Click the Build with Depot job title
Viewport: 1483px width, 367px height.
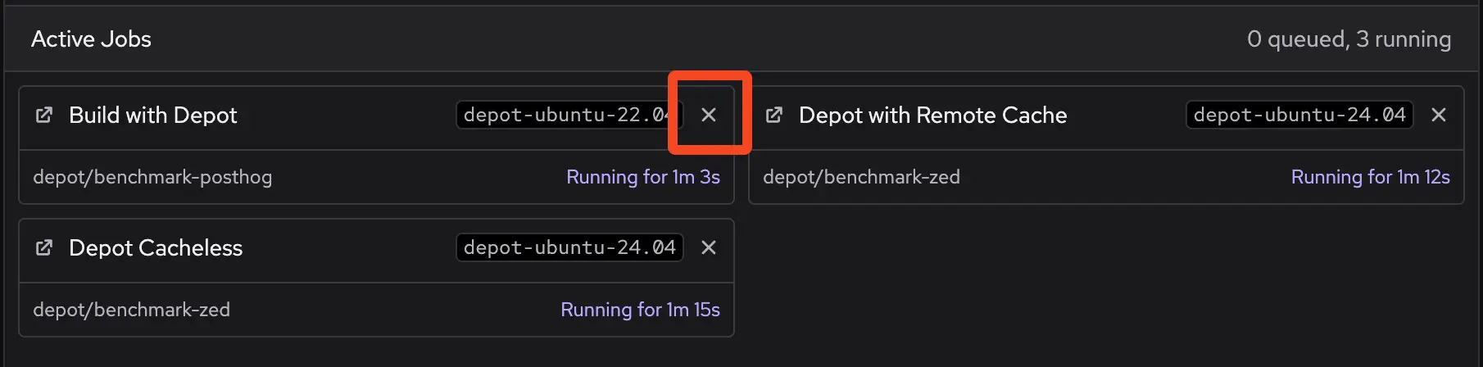[x=153, y=116]
